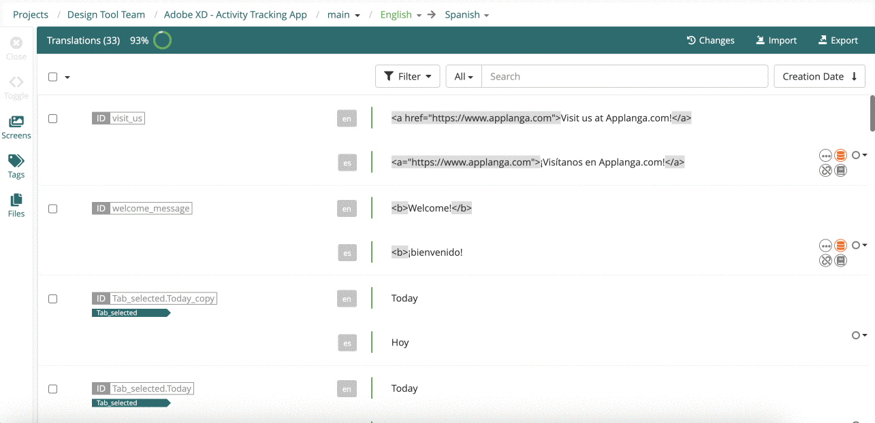Click English text 'Visit us at Applanga.com!'
Image resolution: width=875 pixels, height=423 pixels.
[616, 118]
